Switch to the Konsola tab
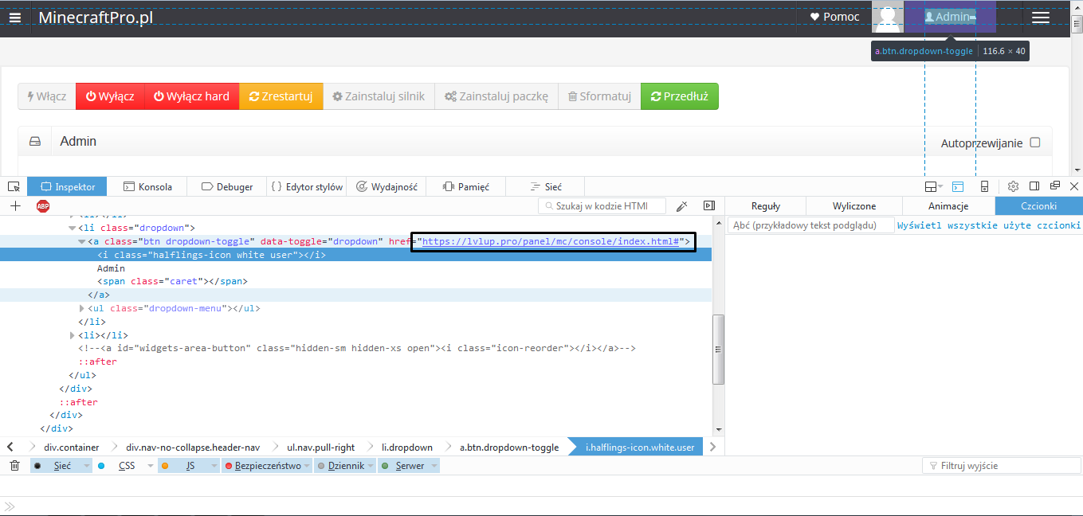 coord(147,187)
